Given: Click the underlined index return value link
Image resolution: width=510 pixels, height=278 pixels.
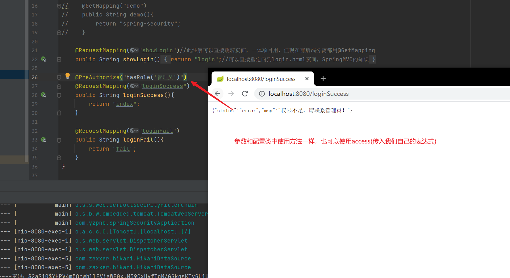Looking at the screenshot, I should tap(124, 104).
